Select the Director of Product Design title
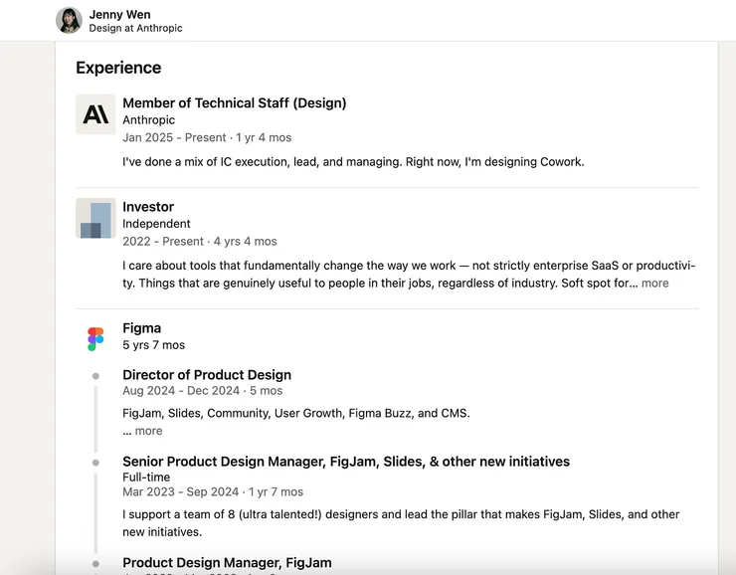The image size is (736, 575). pos(207,375)
